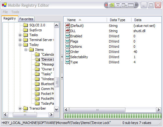This screenshot has height=127, width=163.
Task: Click the Tasks key folder icon
Action: [x=26, y=35]
